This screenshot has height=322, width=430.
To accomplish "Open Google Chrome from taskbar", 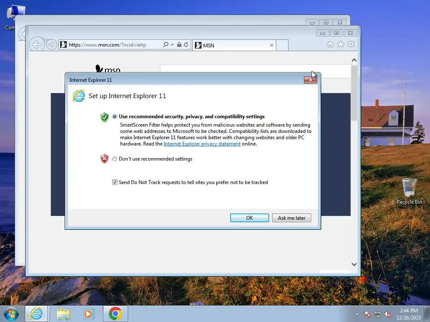I will point(115,314).
